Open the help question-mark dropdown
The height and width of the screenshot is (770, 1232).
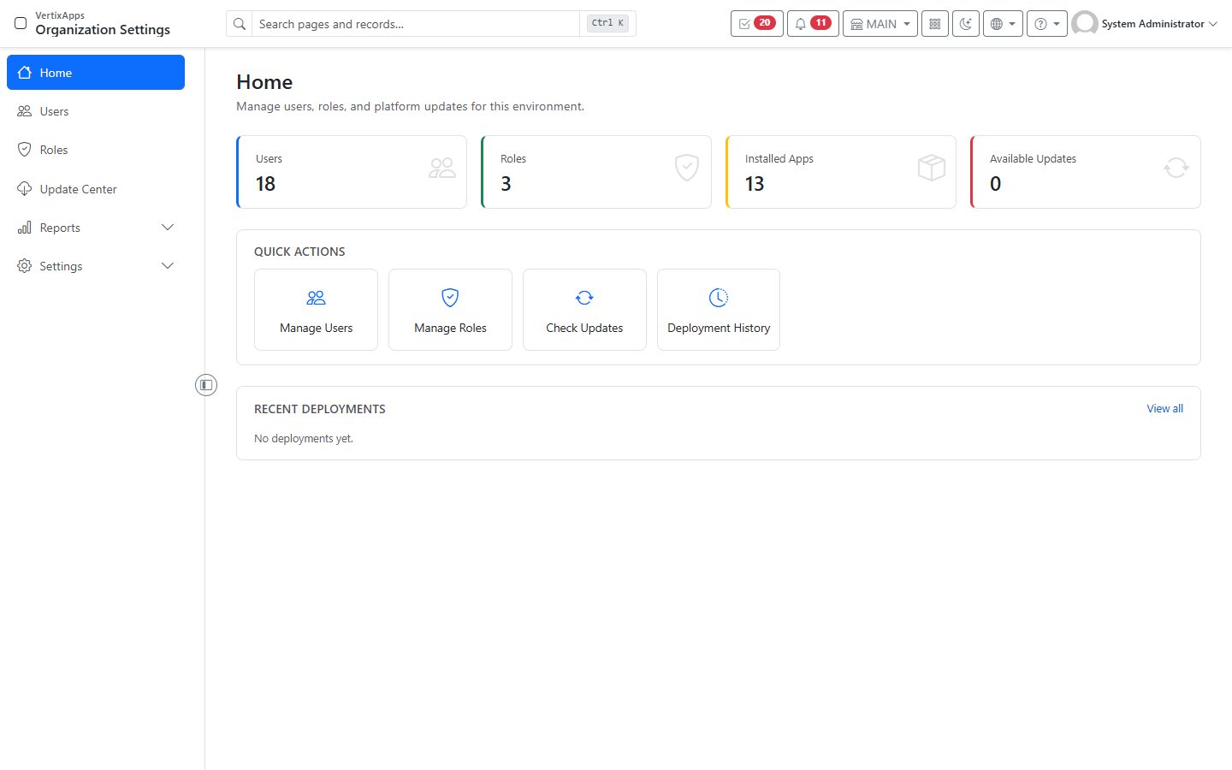coord(1047,24)
